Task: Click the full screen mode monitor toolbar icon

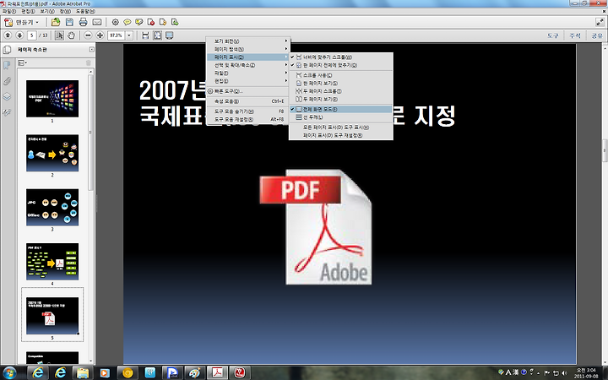Action: coord(169,35)
